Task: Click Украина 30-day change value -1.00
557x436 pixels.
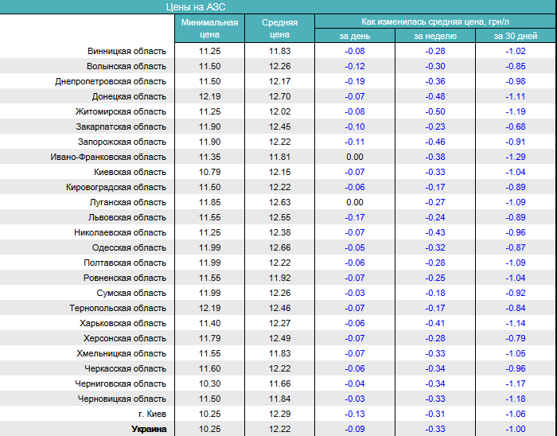Action: 515,429
